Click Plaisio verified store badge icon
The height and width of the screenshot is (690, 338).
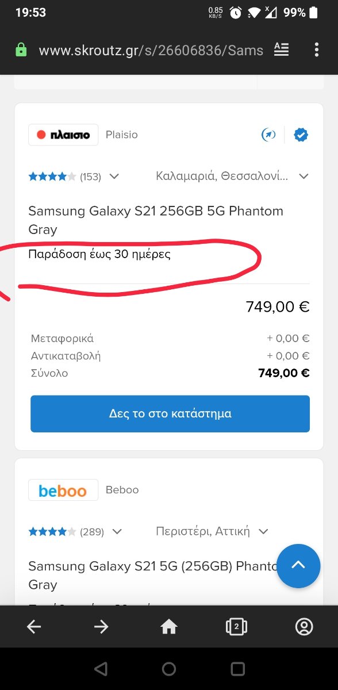pos(301,135)
